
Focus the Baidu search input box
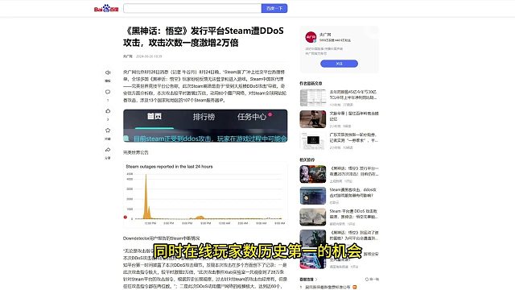(192, 9)
